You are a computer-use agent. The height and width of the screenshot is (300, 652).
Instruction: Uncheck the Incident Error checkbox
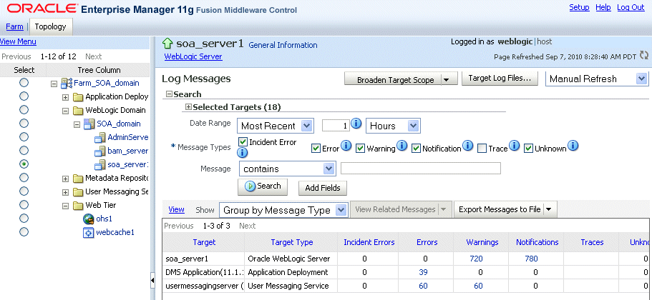(x=243, y=142)
